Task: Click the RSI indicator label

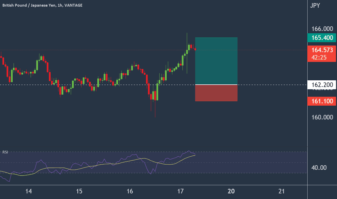Action: (x=5, y=152)
